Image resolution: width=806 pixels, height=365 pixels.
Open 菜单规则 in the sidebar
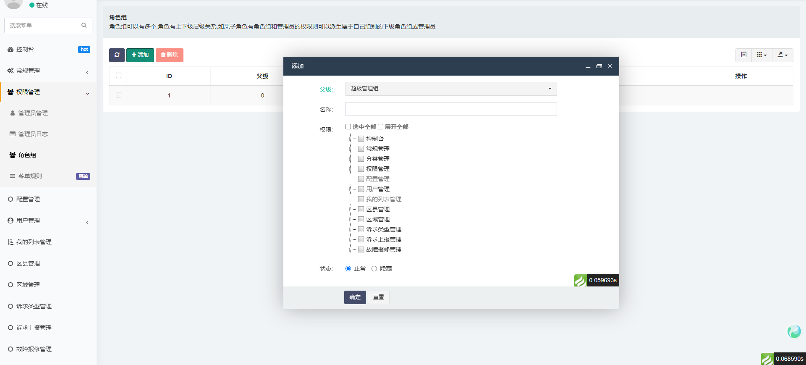(30, 176)
